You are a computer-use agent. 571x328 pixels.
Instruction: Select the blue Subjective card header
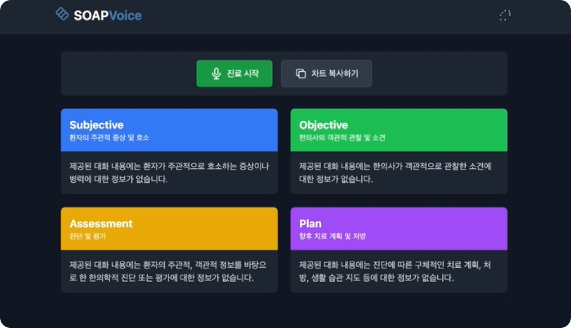pyautogui.click(x=169, y=130)
